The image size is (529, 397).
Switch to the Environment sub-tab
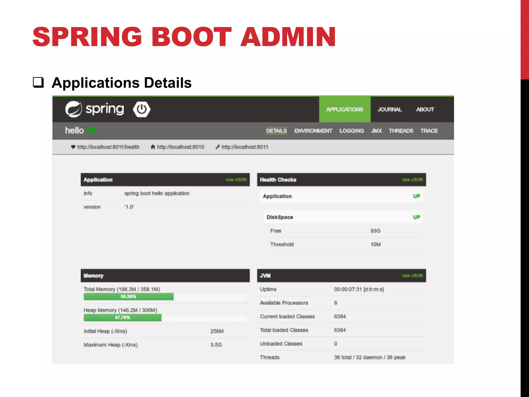click(313, 131)
